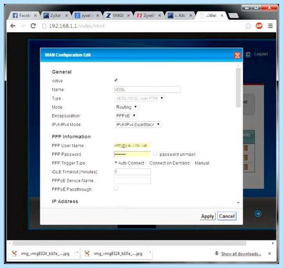Open the Adblock Plus extension icon
Image resolution: width=283 pixels, height=268 pixels.
click(259, 26)
